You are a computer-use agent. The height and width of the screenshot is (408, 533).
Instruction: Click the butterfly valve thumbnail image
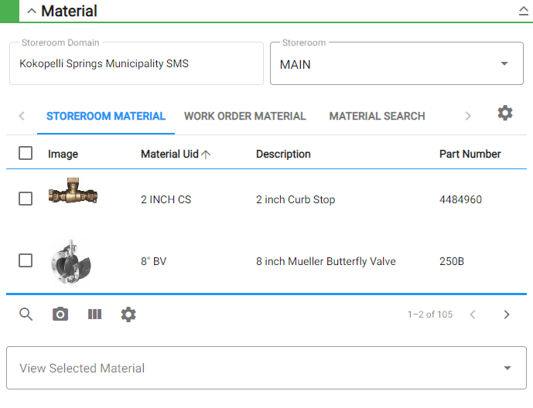(x=70, y=261)
